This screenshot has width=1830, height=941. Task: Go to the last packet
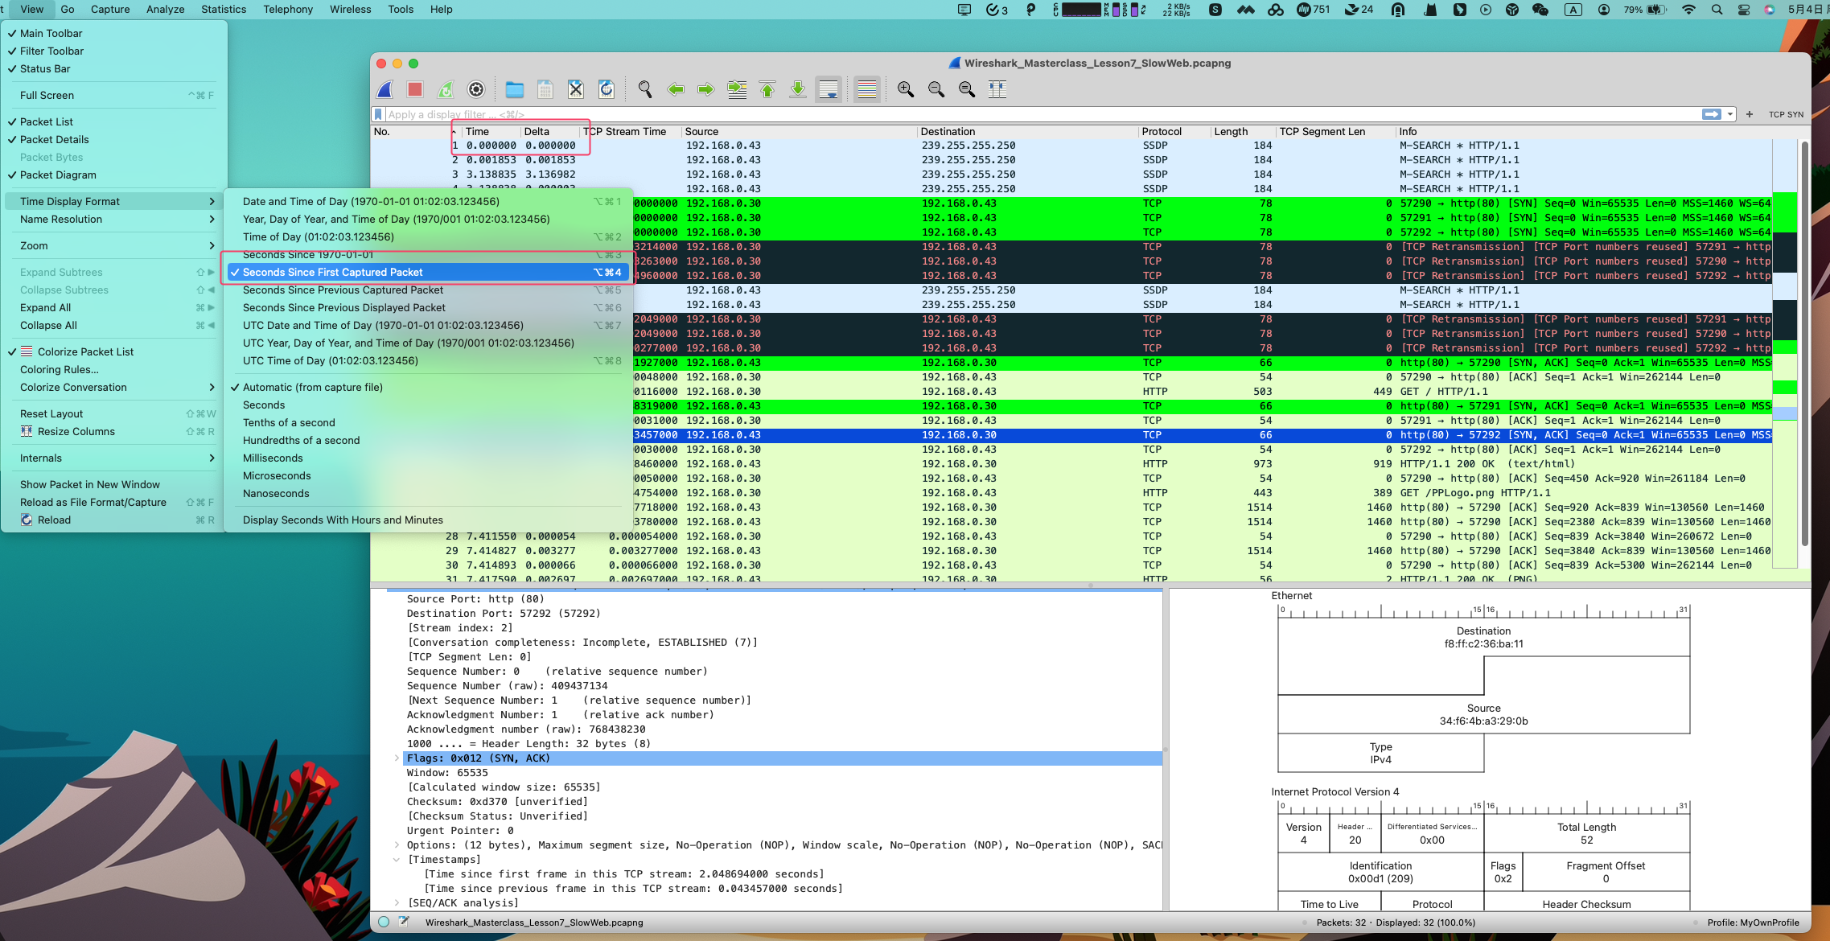tap(797, 89)
